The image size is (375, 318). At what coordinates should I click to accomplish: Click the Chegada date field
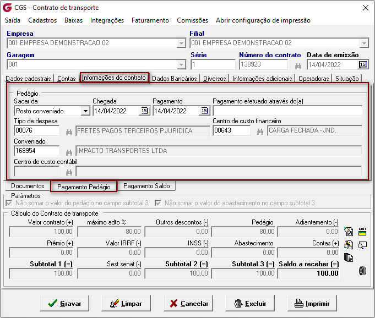[x=116, y=111]
